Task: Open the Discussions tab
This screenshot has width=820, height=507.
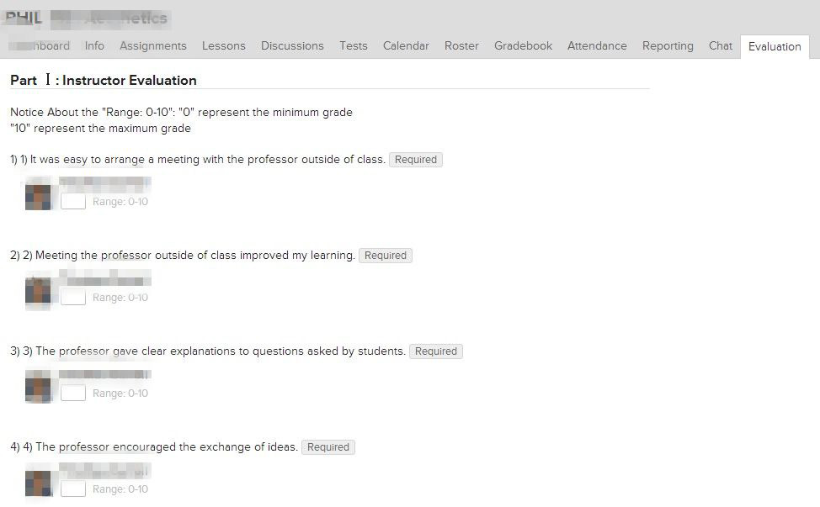Action: 292,46
